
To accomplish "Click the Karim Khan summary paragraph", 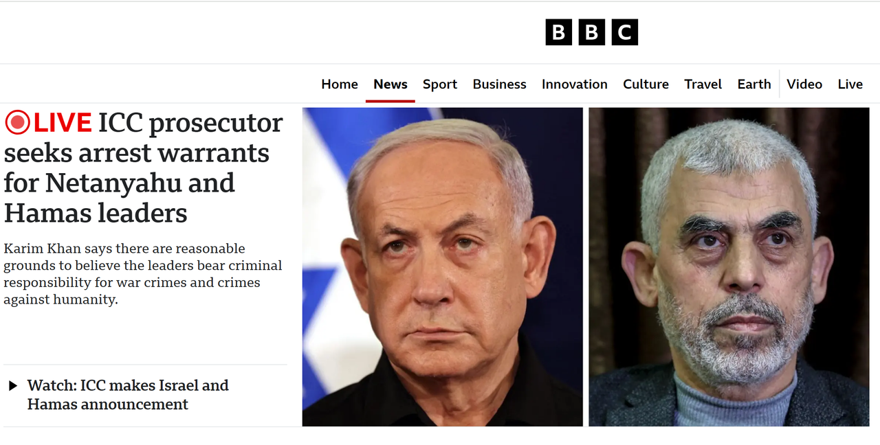I will point(142,273).
